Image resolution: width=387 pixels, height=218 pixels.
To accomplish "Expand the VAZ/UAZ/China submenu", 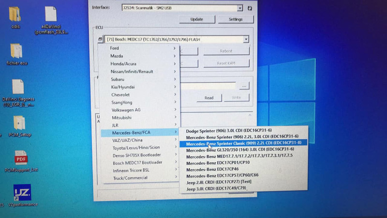I will pos(141,140).
